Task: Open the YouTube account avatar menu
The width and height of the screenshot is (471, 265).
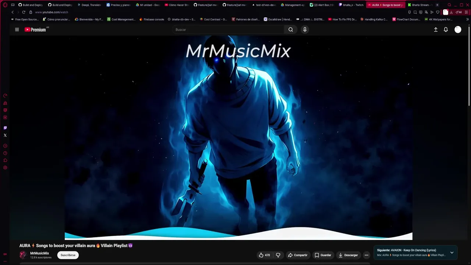Action: pos(458,29)
